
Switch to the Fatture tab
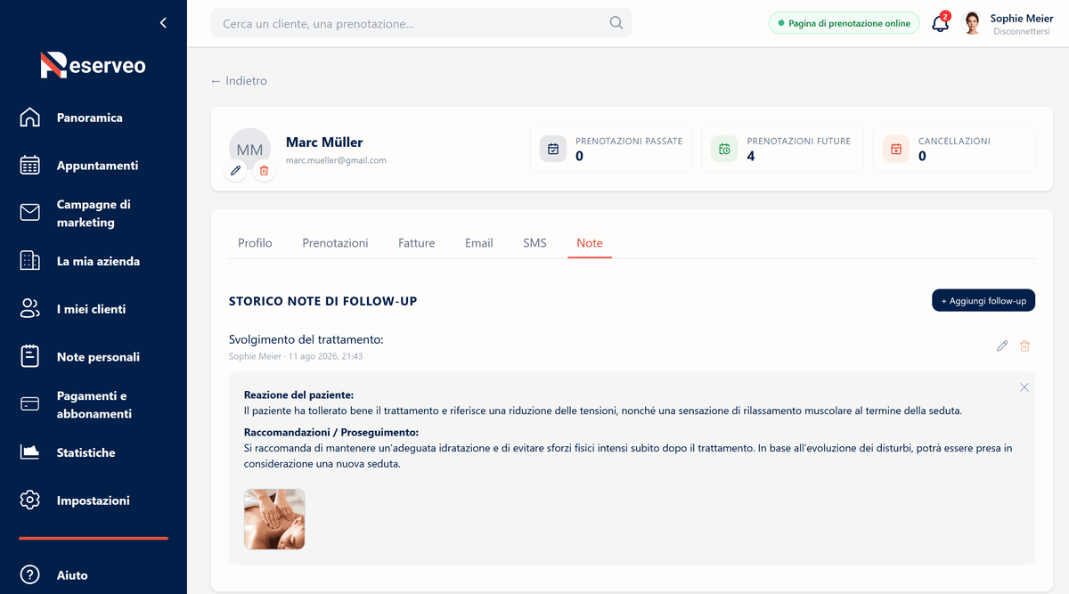coord(417,243)
